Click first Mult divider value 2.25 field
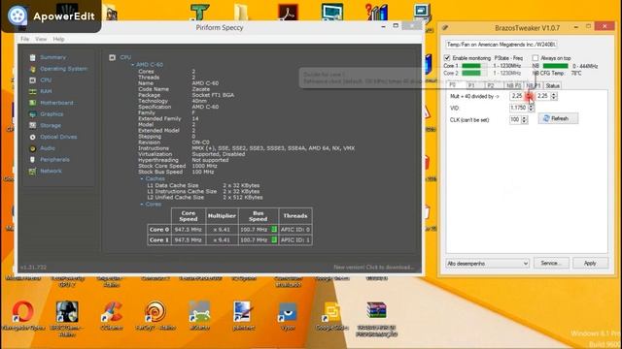The image size is (622, 349). (x=518, y=96)
